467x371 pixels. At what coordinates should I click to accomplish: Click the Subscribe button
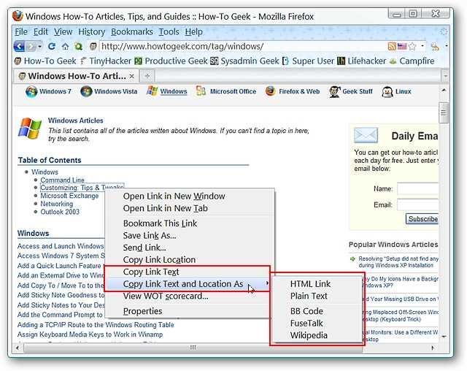tap(422, 219)
